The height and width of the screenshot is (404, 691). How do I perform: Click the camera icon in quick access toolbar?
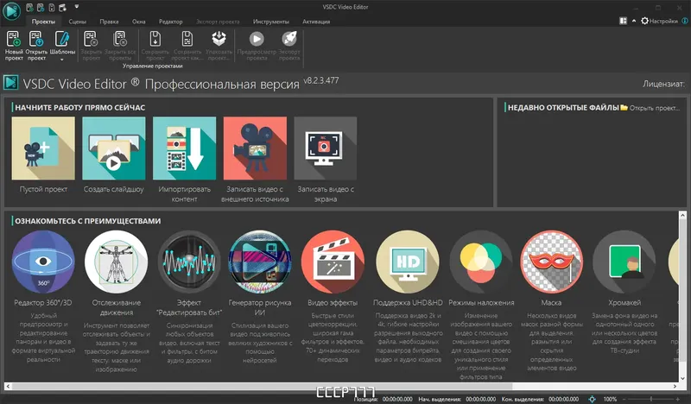tap(62, 8)
